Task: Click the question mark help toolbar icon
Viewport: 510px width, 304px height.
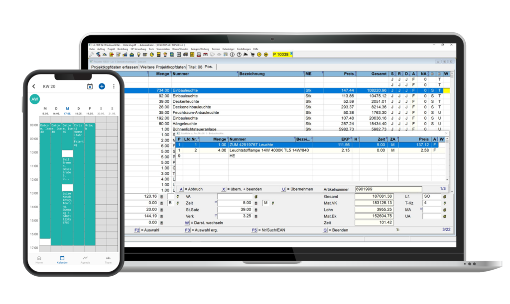Action: click(239, 55)
